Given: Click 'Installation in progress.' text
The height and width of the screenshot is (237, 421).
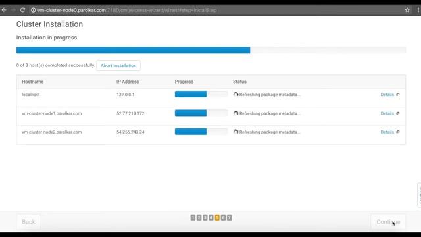Looking at the screenshot, I should (47, 38).
